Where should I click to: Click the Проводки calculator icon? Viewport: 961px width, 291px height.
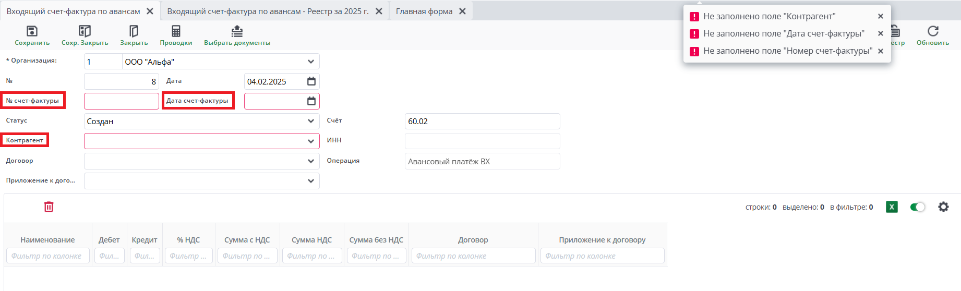[176, 32]
